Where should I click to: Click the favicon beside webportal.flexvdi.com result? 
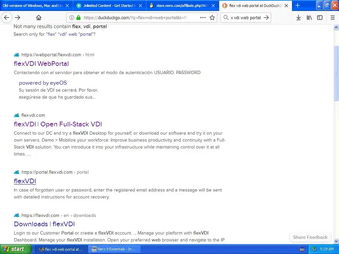(x=17, y=55)
